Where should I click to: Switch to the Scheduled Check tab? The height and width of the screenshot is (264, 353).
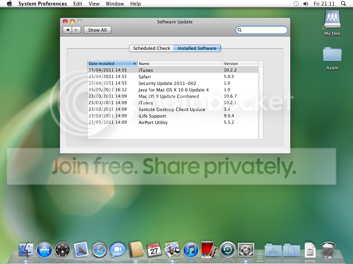[151, 48]
